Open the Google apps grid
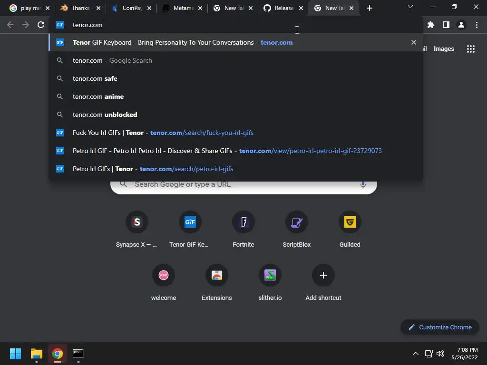Screen dimensions: 487x365 (471, 49)
